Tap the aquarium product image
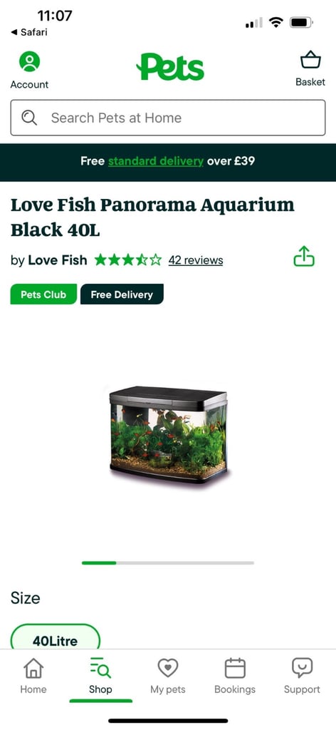 168,434
